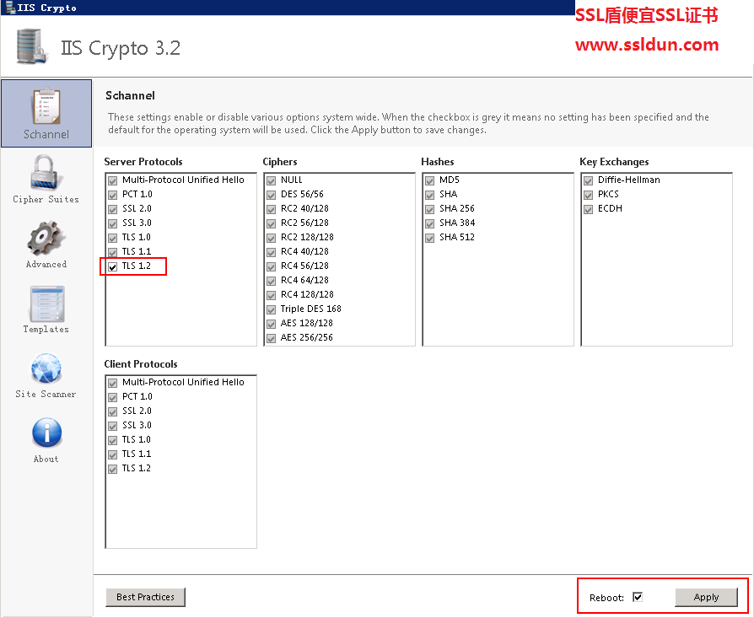
Task: Open the Schannel section icon
Action: [x=46, y=107]
